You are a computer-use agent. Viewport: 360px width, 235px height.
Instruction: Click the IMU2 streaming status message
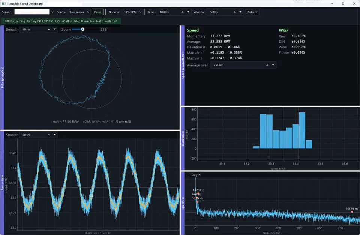point(61,21)
